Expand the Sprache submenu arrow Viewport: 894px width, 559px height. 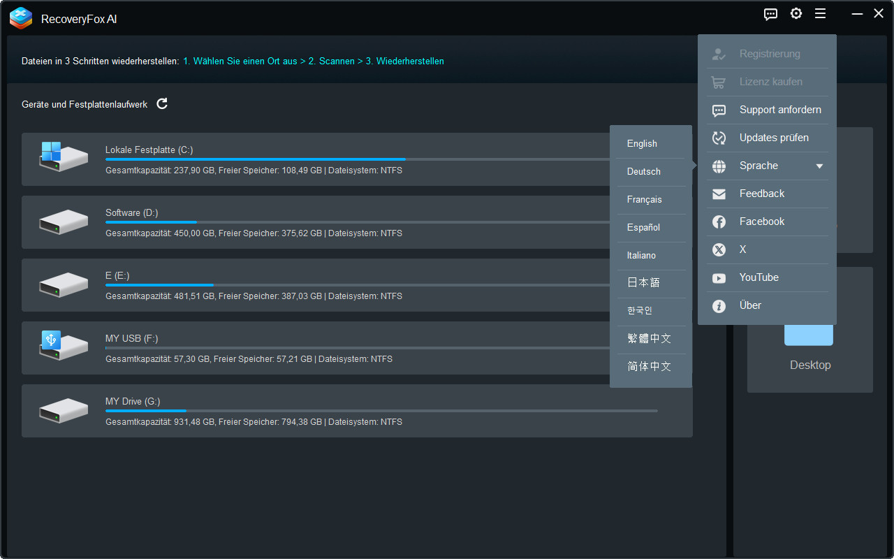click(819, 166)
